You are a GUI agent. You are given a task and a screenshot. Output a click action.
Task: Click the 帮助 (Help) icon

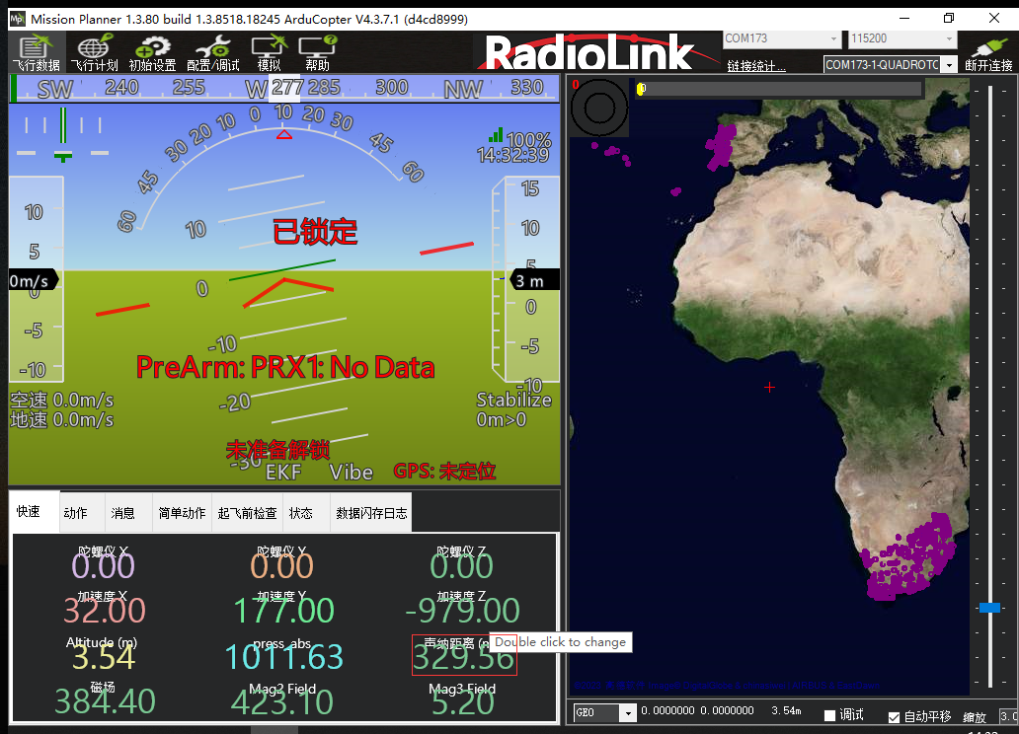318,51
